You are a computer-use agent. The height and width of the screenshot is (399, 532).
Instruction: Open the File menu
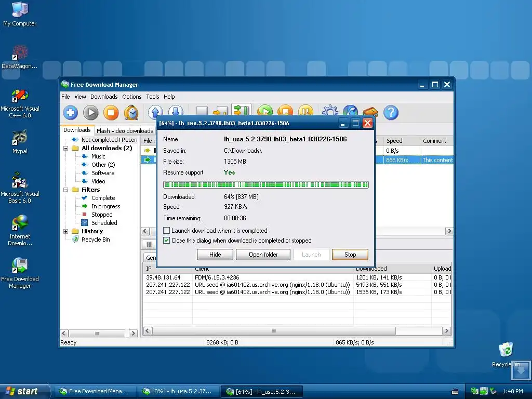pyautogui.click(x=65, y=97)
